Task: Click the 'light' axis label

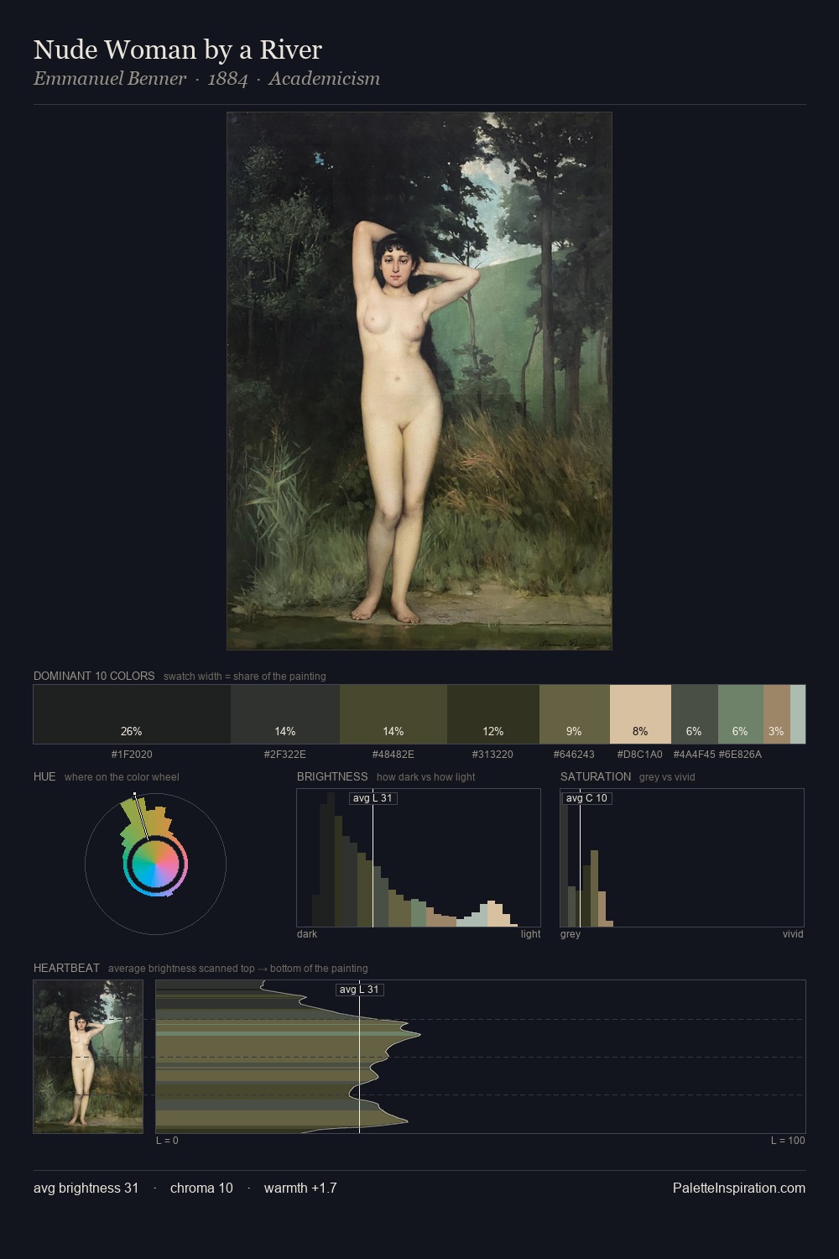Action: (531, 934)
